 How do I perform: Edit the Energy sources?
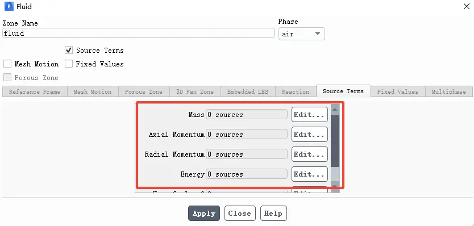point(310,174)
